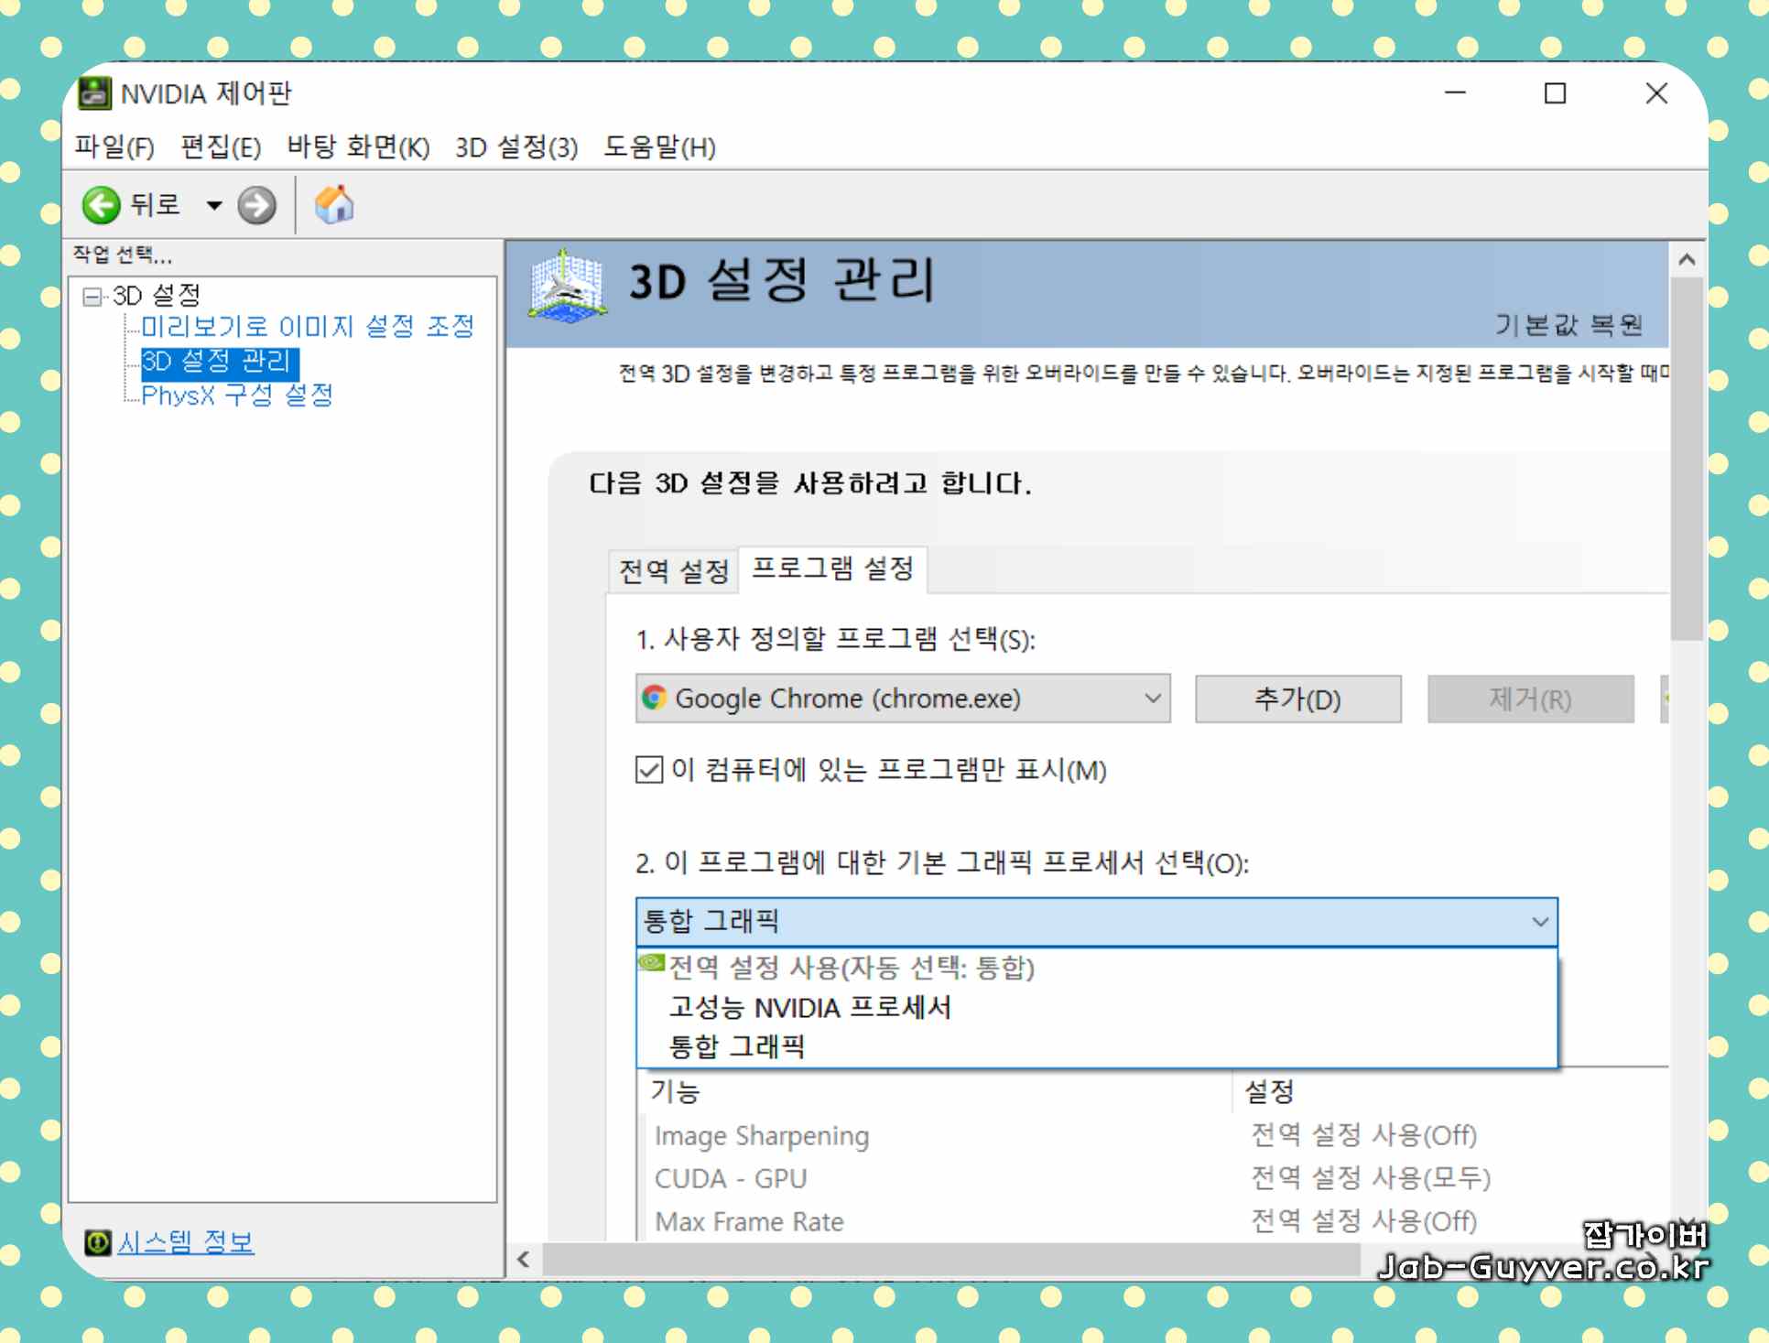Toggle '이 컴퓨터에 있는 프로그램만 표시' checkbox
Viewport: 1769px width, 1343px height.
coord(649,770)
